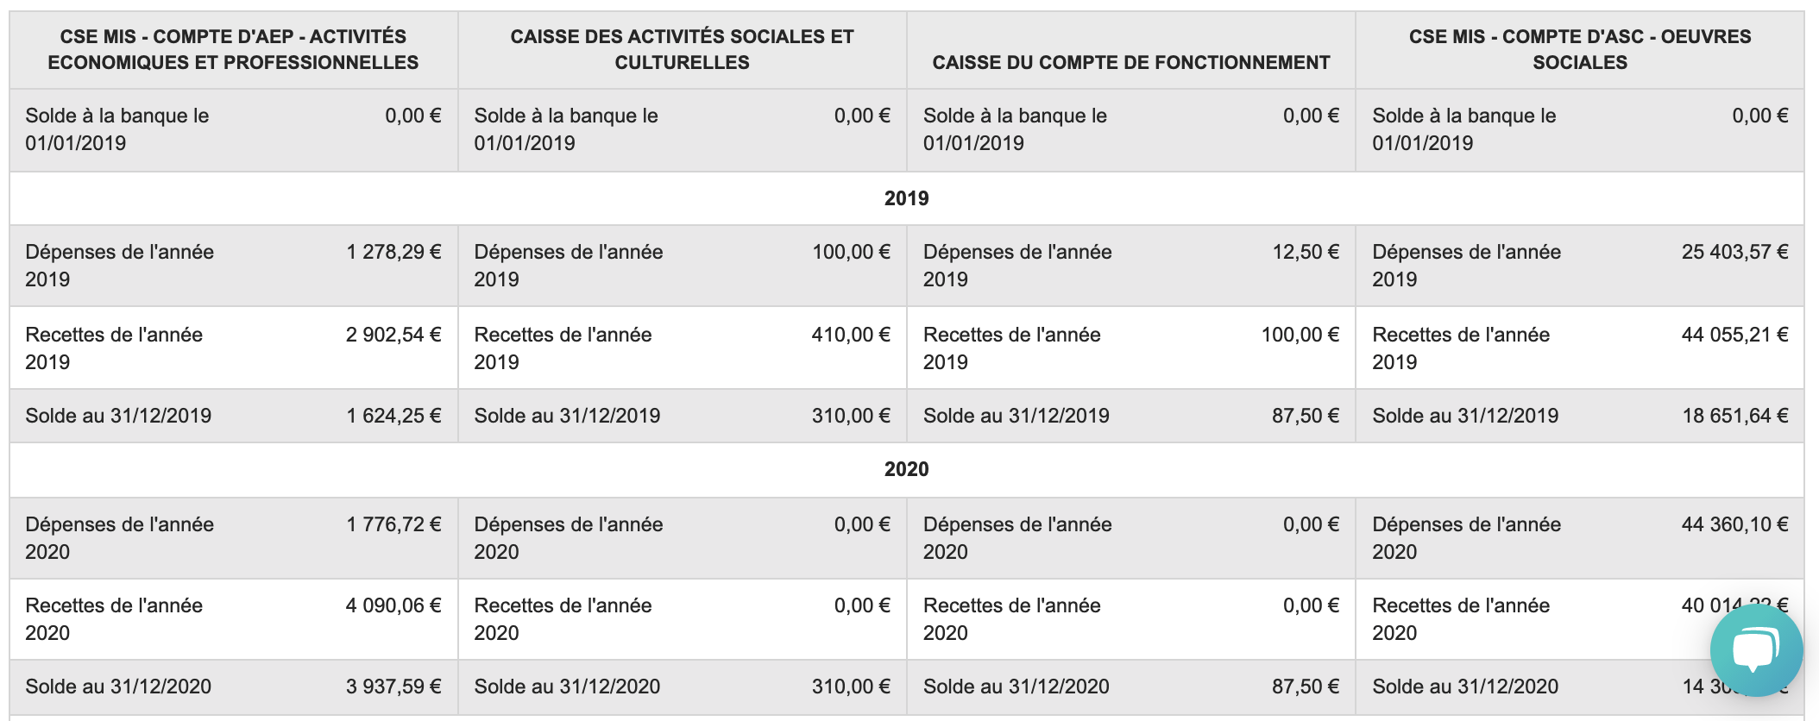Click the Caisse du Compte de Fonctionnement header
The width and height of the screenshot is (1819, 721).
pyautogui.click(x=1130, y=62)
